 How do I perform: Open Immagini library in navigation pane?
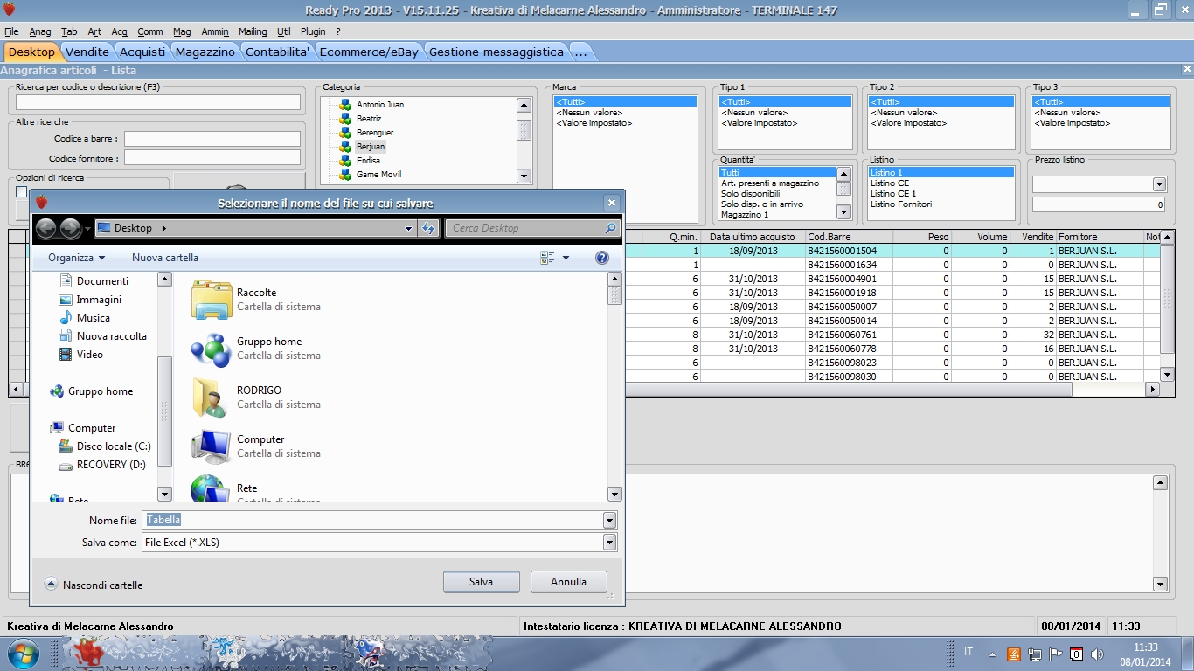point(99,300)
